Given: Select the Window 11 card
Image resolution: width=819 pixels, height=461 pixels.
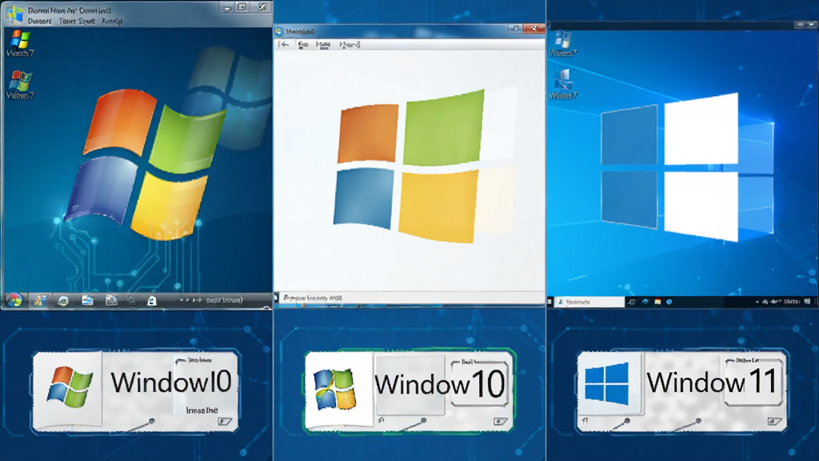Looking at the screenshot, I should [681, 391].
